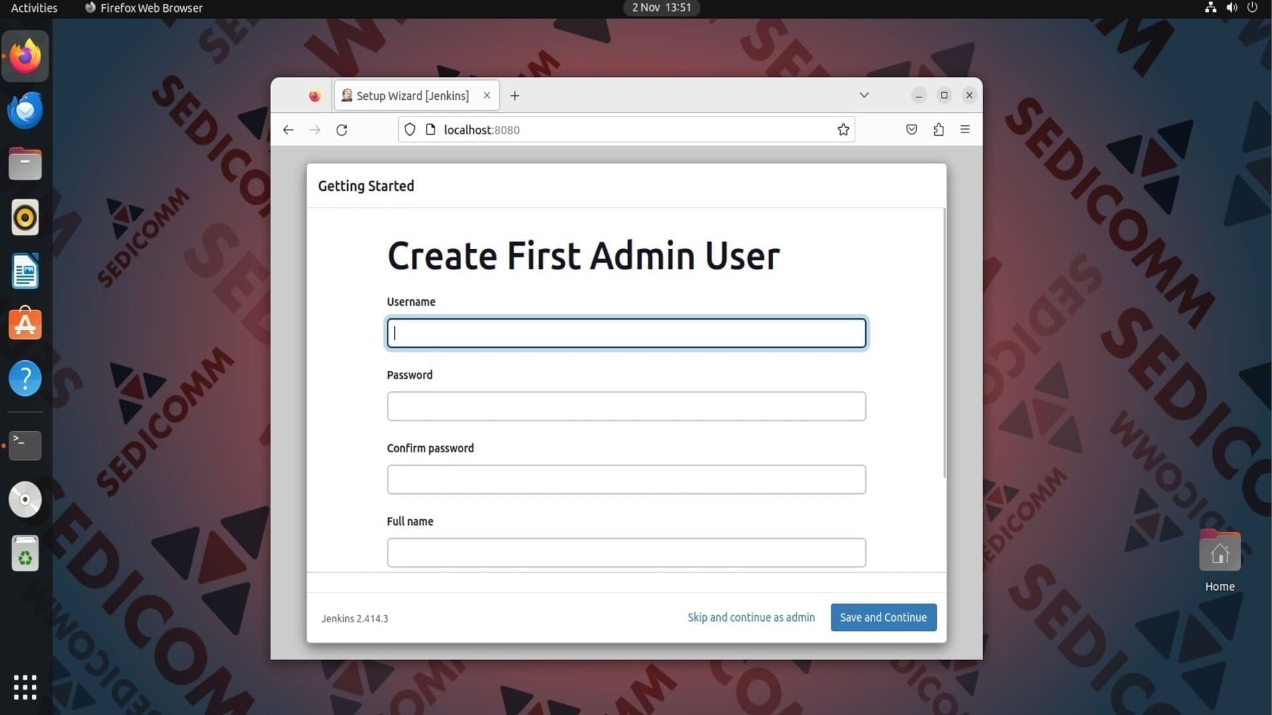Image resolution: width=1272 pixels, height=715 pixels.
Task: Close the Setup Wizard Jenkins tab
Action: (487, 95)
